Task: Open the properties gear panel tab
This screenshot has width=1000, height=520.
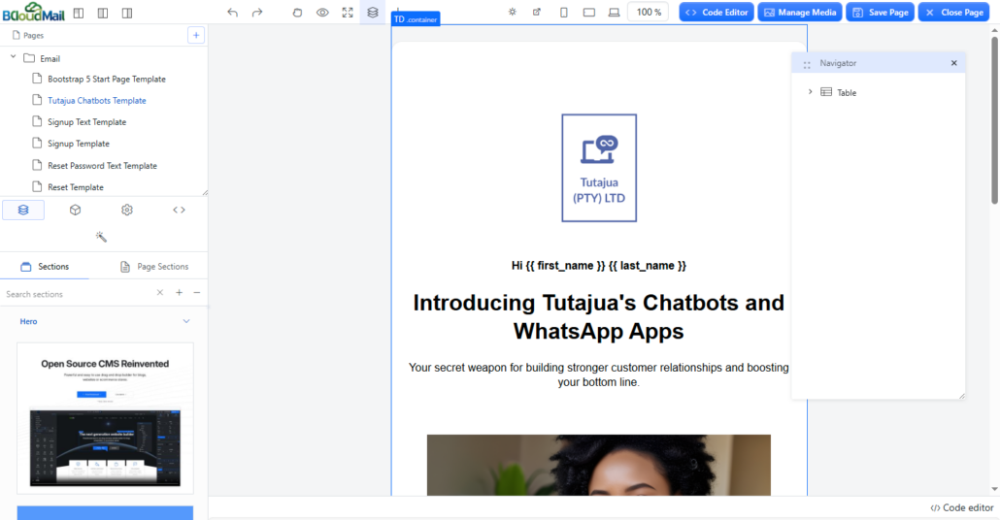Action: click(x=127, y=210)
